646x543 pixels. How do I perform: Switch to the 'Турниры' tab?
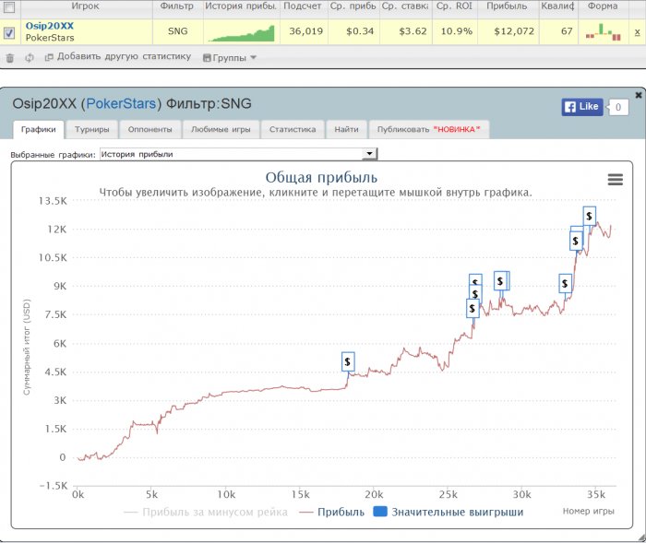92,129
